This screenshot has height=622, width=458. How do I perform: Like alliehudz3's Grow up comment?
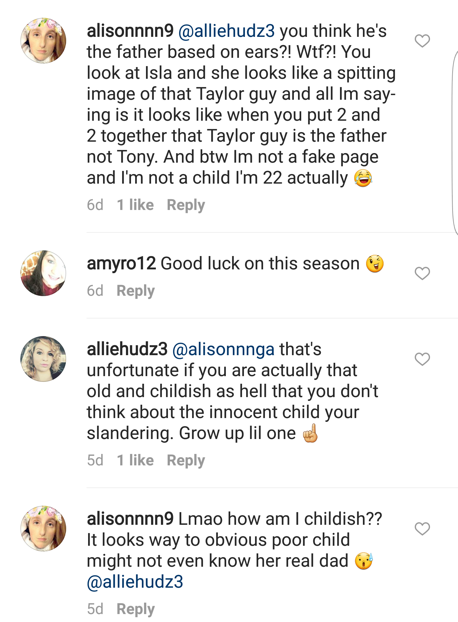pyautogui.click(x=422, y=359)
